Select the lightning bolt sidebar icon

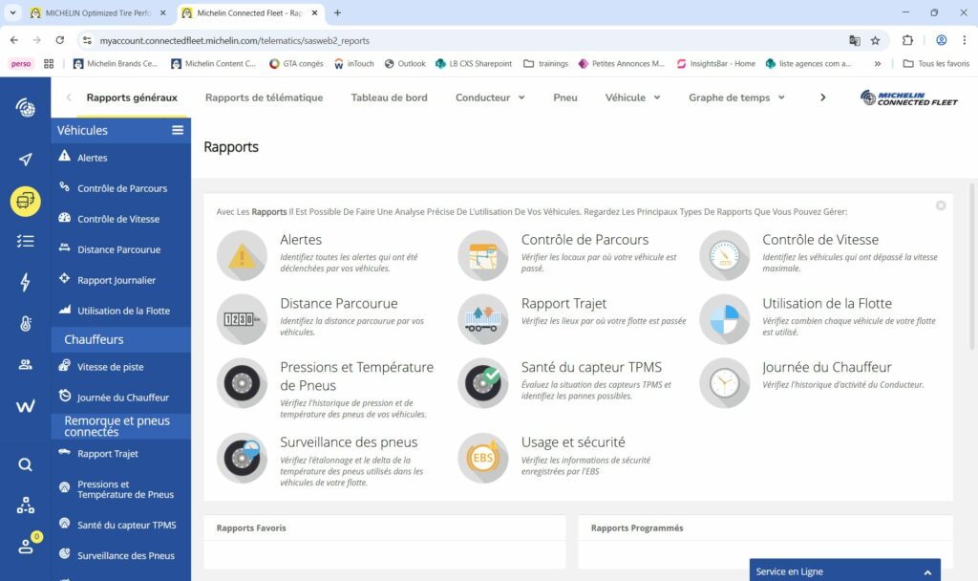[x=24, y=282]
